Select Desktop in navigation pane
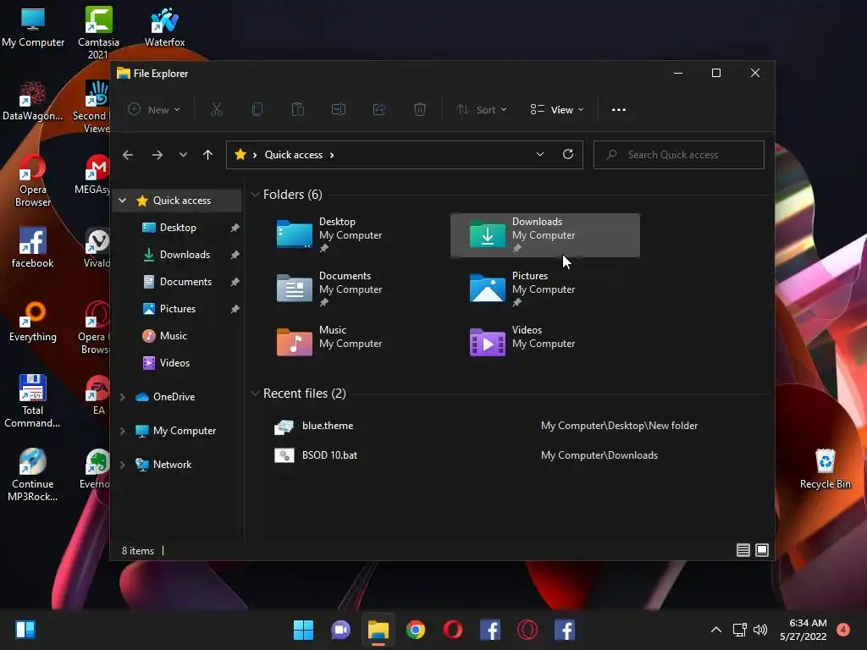The image size is (867, 650). click(x=178, y=228)
